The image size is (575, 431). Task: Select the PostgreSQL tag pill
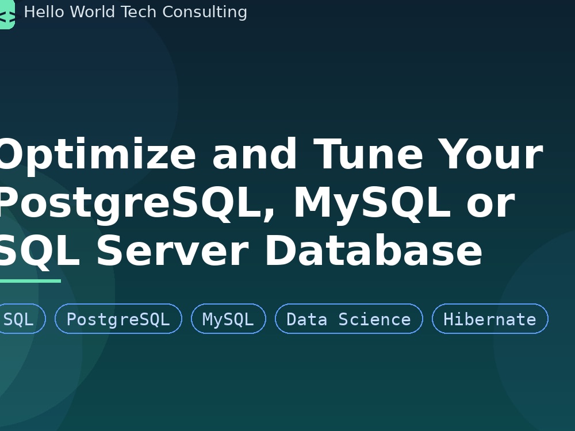coord(118,319)
